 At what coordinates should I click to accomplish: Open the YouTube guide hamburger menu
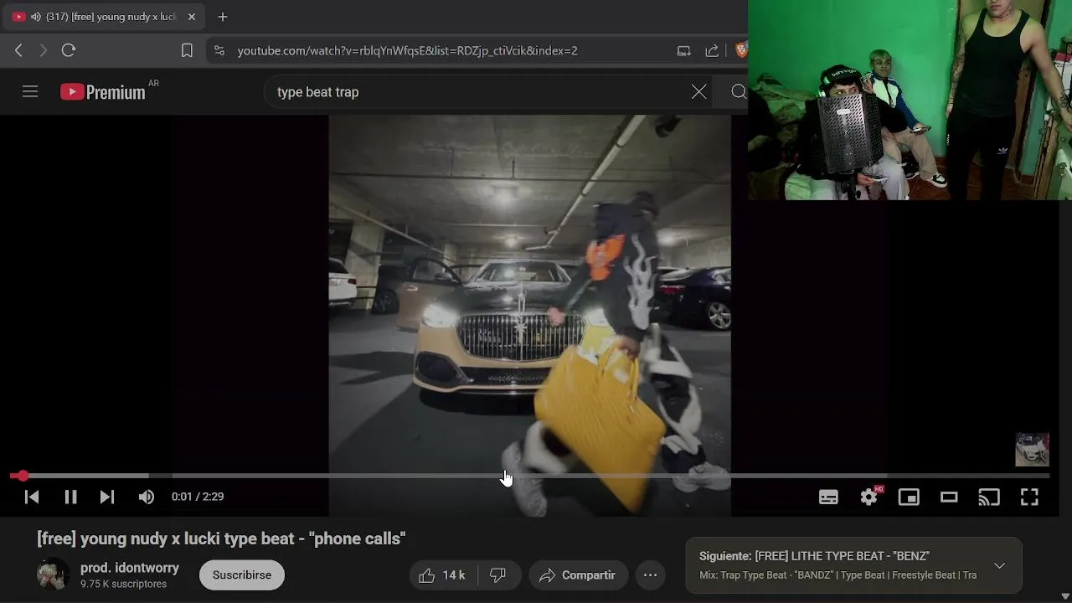(30, 92)
